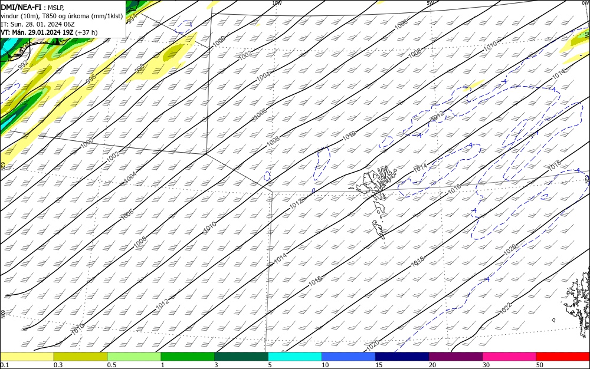Click the navy 15 mm legend band

click(402, 357)
